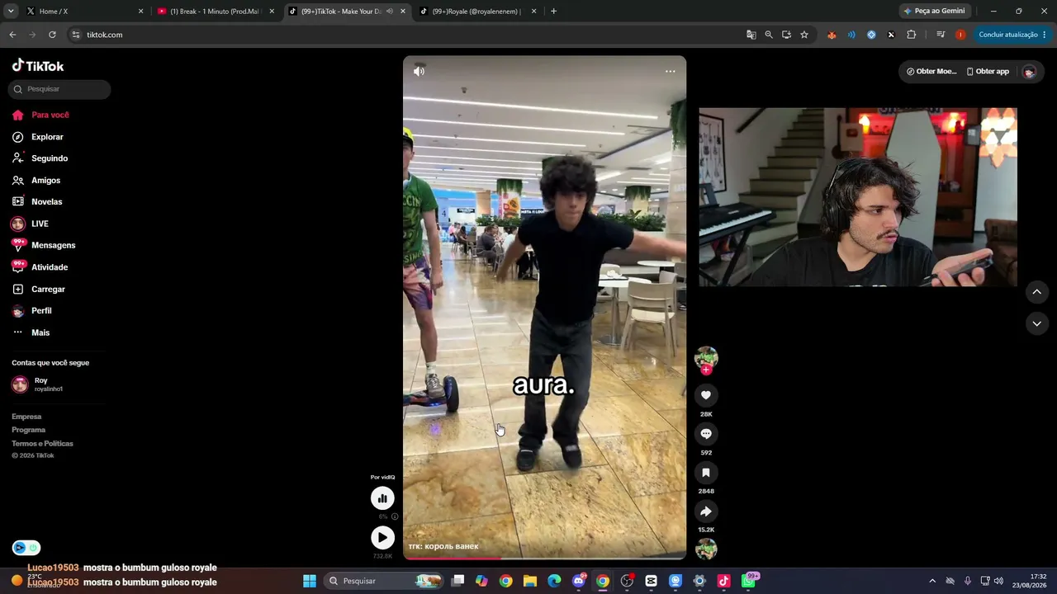Mute the TikTok video sound
The image size is (1057, 594).
(419, 71)
